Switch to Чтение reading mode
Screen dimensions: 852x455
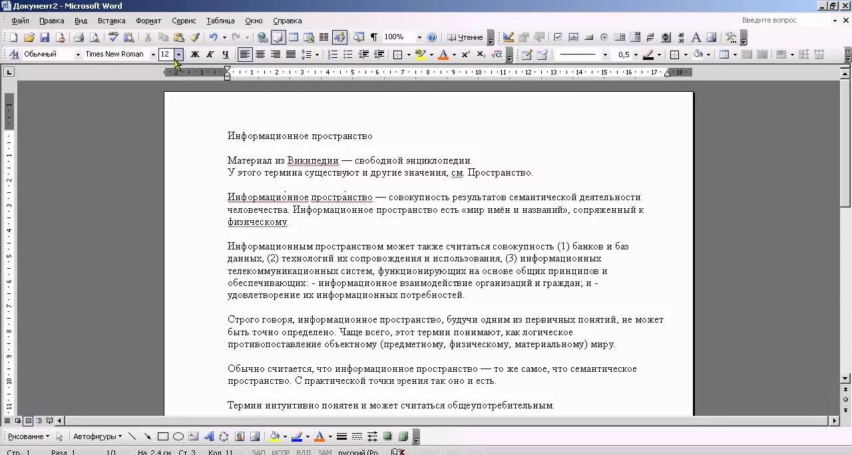tap(465, 37)
